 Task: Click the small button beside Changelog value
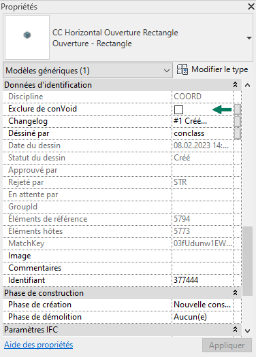click(x=238, y=122)
